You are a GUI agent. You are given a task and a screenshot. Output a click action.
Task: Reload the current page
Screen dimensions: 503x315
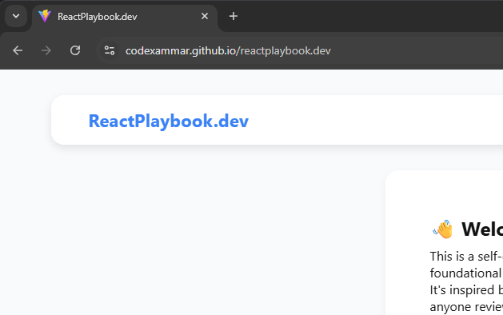pos(75,50)
